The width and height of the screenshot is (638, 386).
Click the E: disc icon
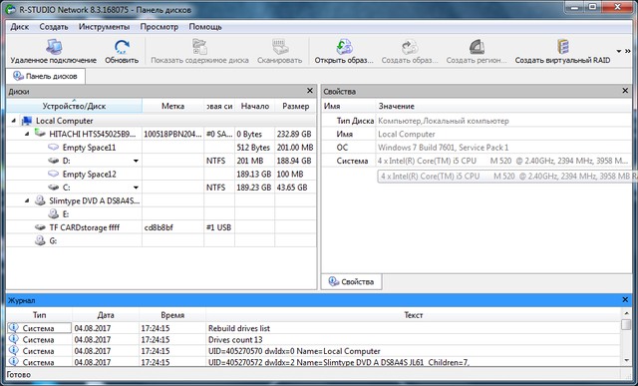pyautogui.click(x=53, y=213)
